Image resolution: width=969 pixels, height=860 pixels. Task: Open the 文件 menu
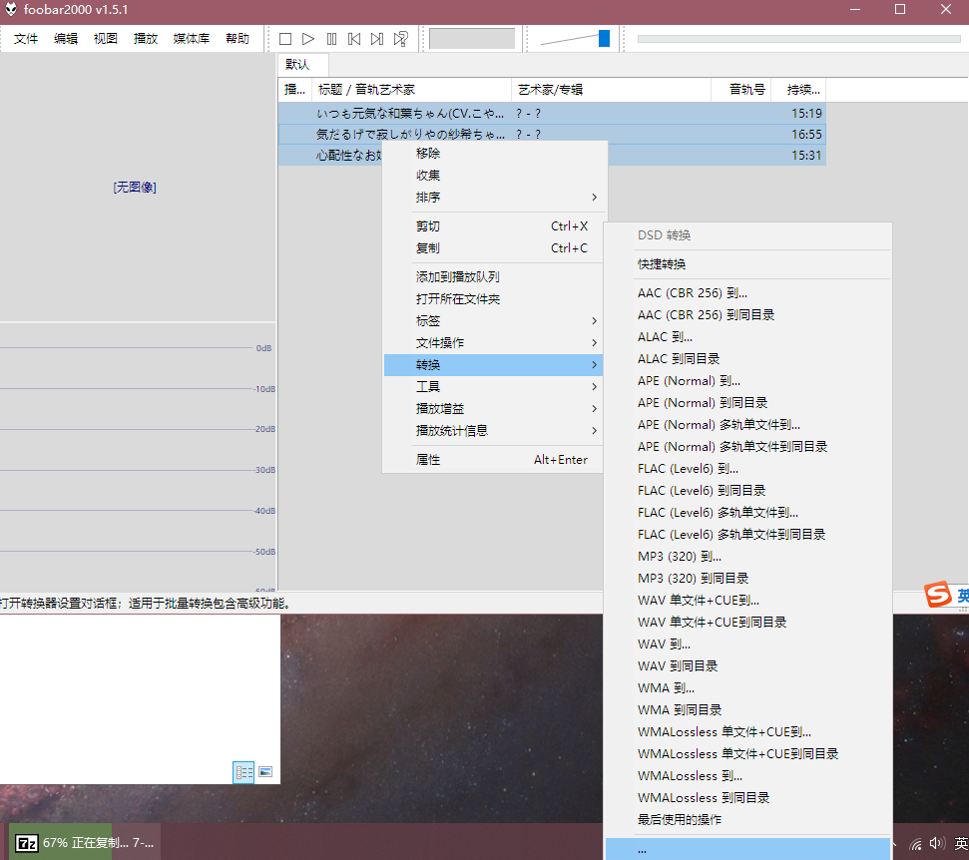(x=26, y=39)
